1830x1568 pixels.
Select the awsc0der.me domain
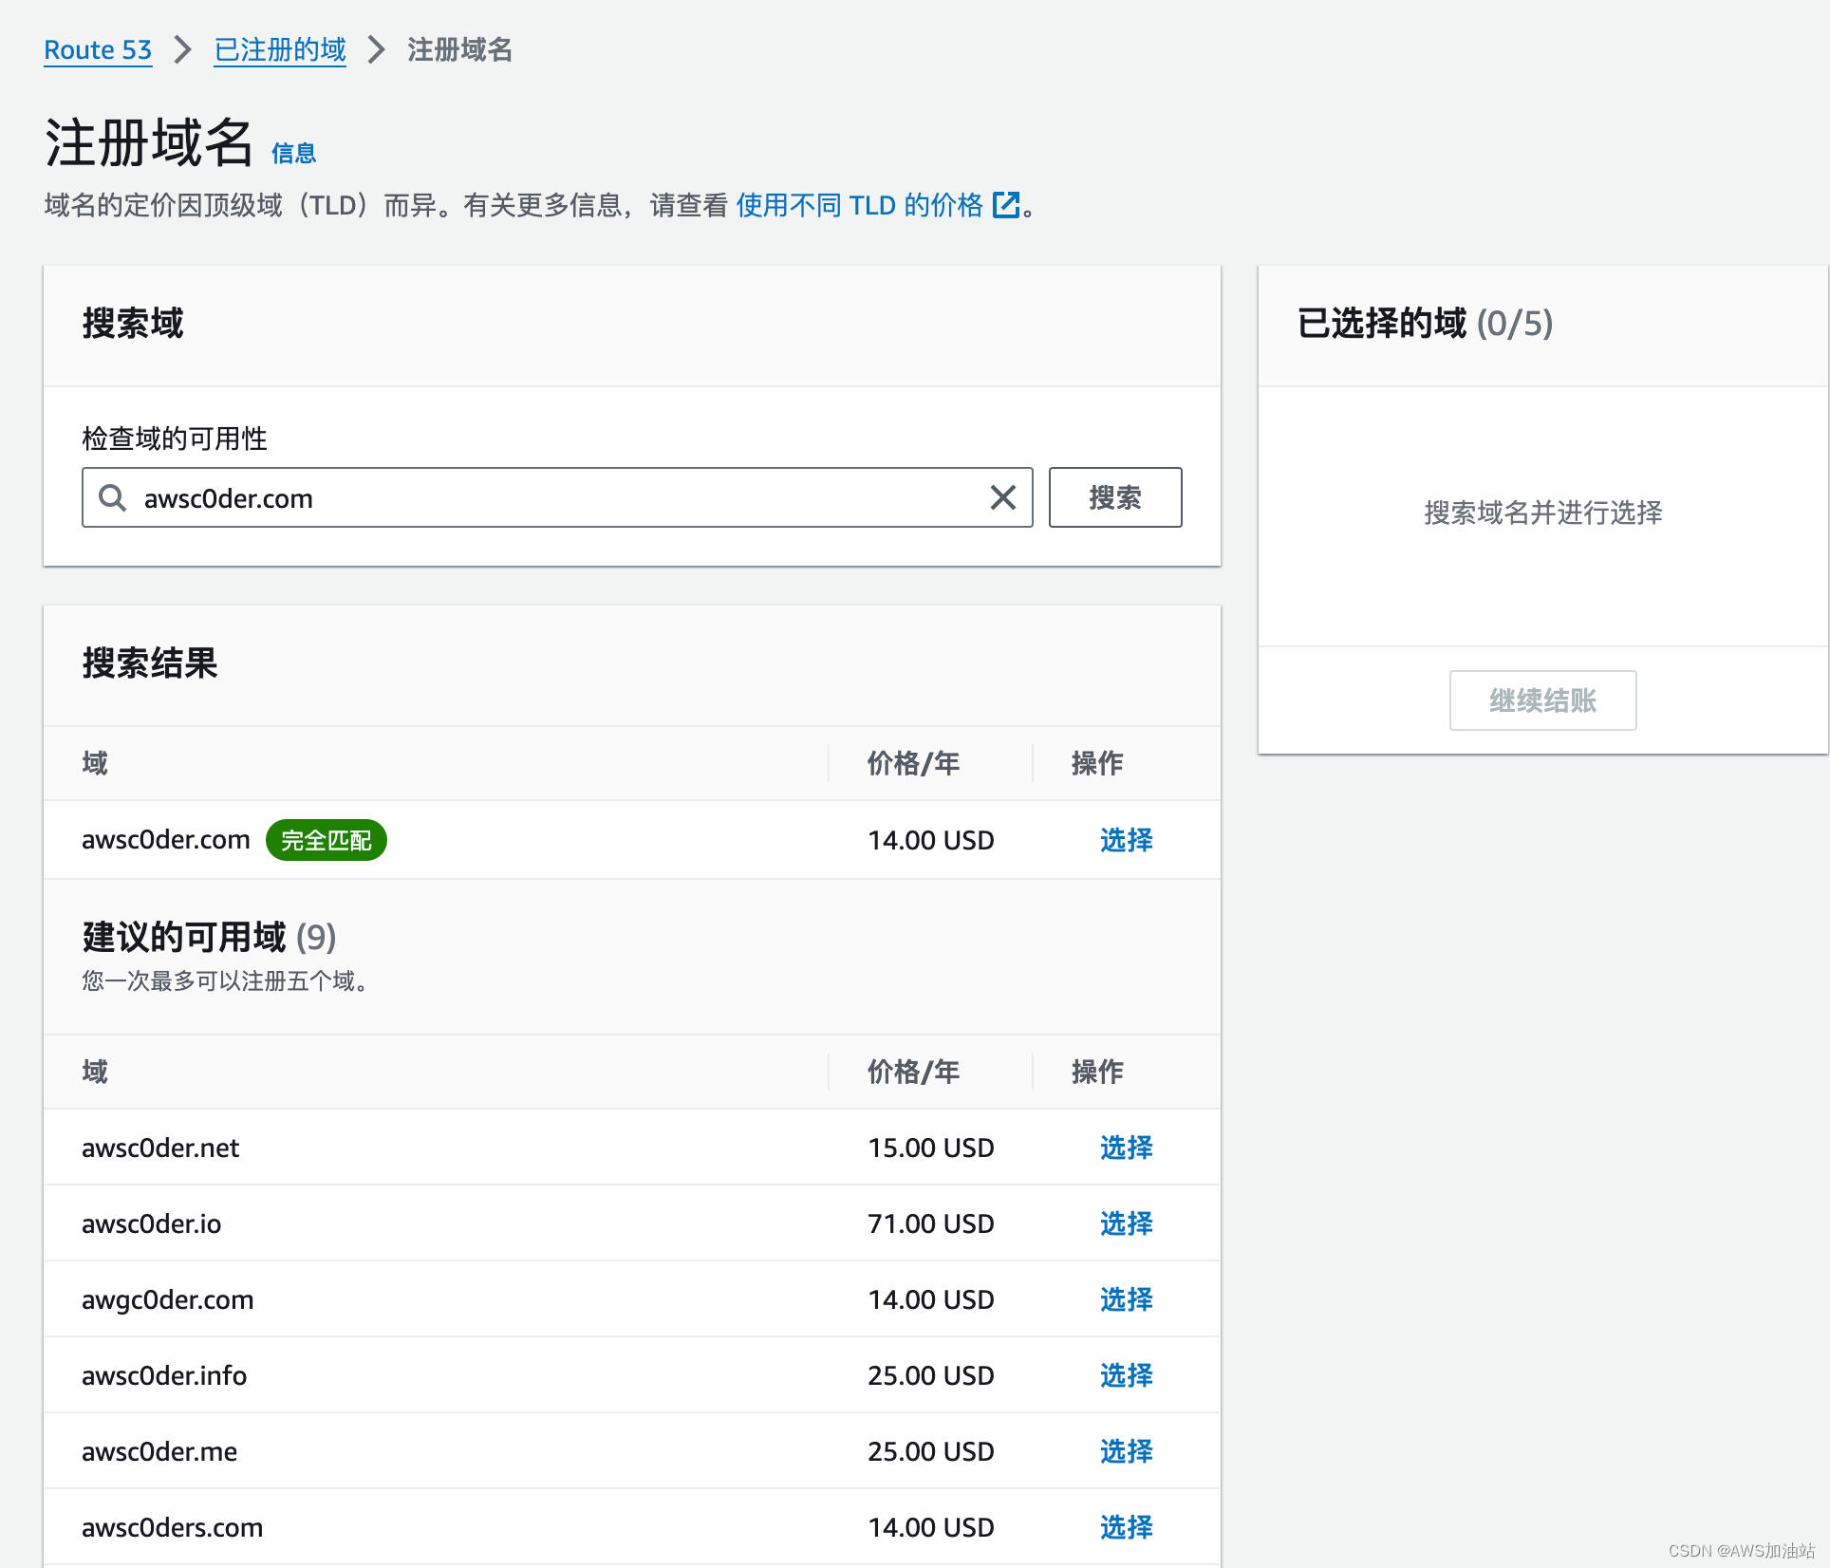[1126, 1451]
